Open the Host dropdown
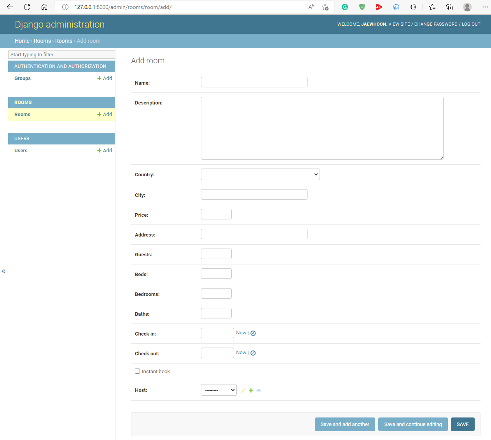This screenshot has width=491, height=440. click(219, 390)
